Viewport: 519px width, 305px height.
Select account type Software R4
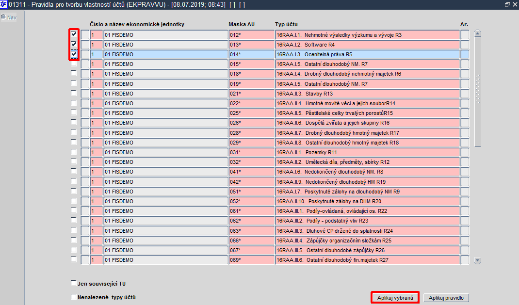(367, 45)
